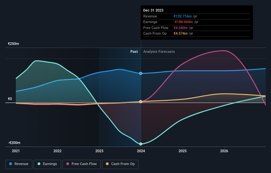Click the Past label
Viewport: 271px width, 173px height.
(x=134, y=52)
